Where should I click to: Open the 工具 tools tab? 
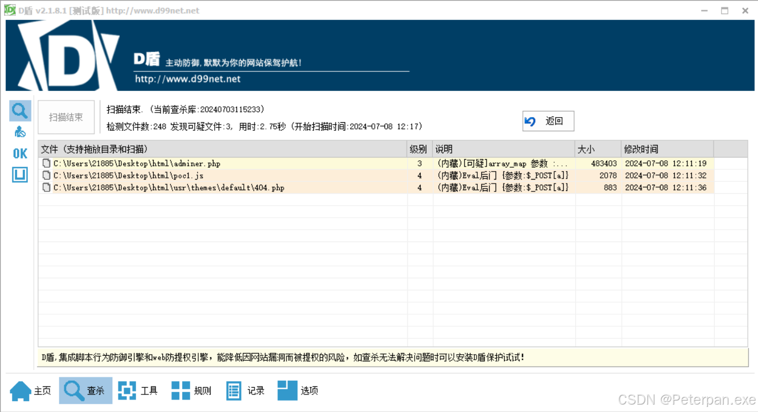(138, 390)
